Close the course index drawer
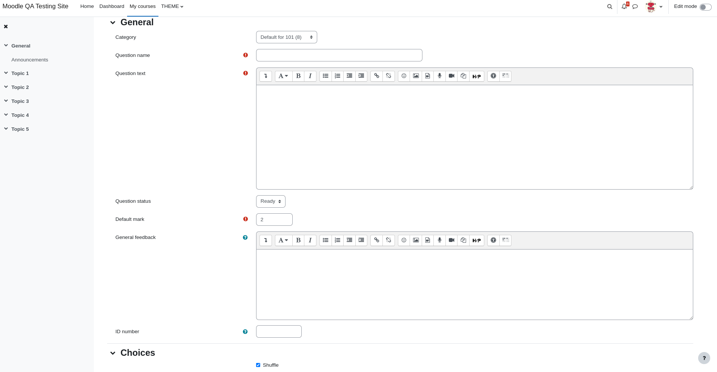The width and height of the screenshot is (717, 372). point(6,26)
